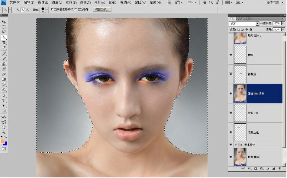Select the Horizontal Type tool
The height and width of the screenshot is (178, 287).
4,100
